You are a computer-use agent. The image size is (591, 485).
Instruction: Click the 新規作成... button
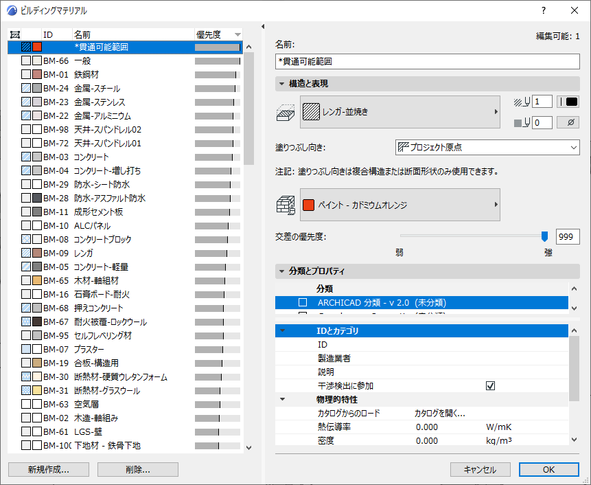pyautogui.click(x=49, y=469)
